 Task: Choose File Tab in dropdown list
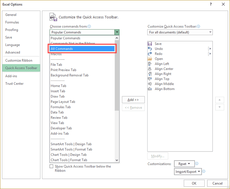click(82, 64)
